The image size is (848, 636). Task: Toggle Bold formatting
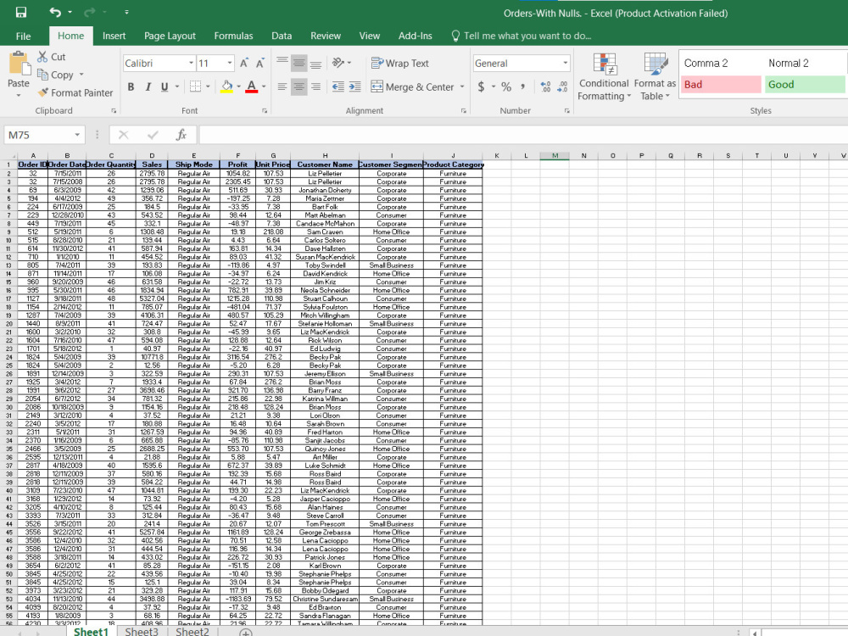(x=131, y=86)
